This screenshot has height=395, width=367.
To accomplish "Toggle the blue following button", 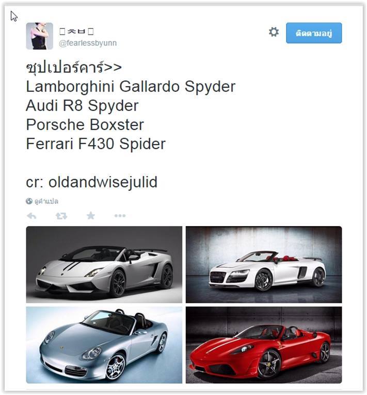I will coord(314,33).
